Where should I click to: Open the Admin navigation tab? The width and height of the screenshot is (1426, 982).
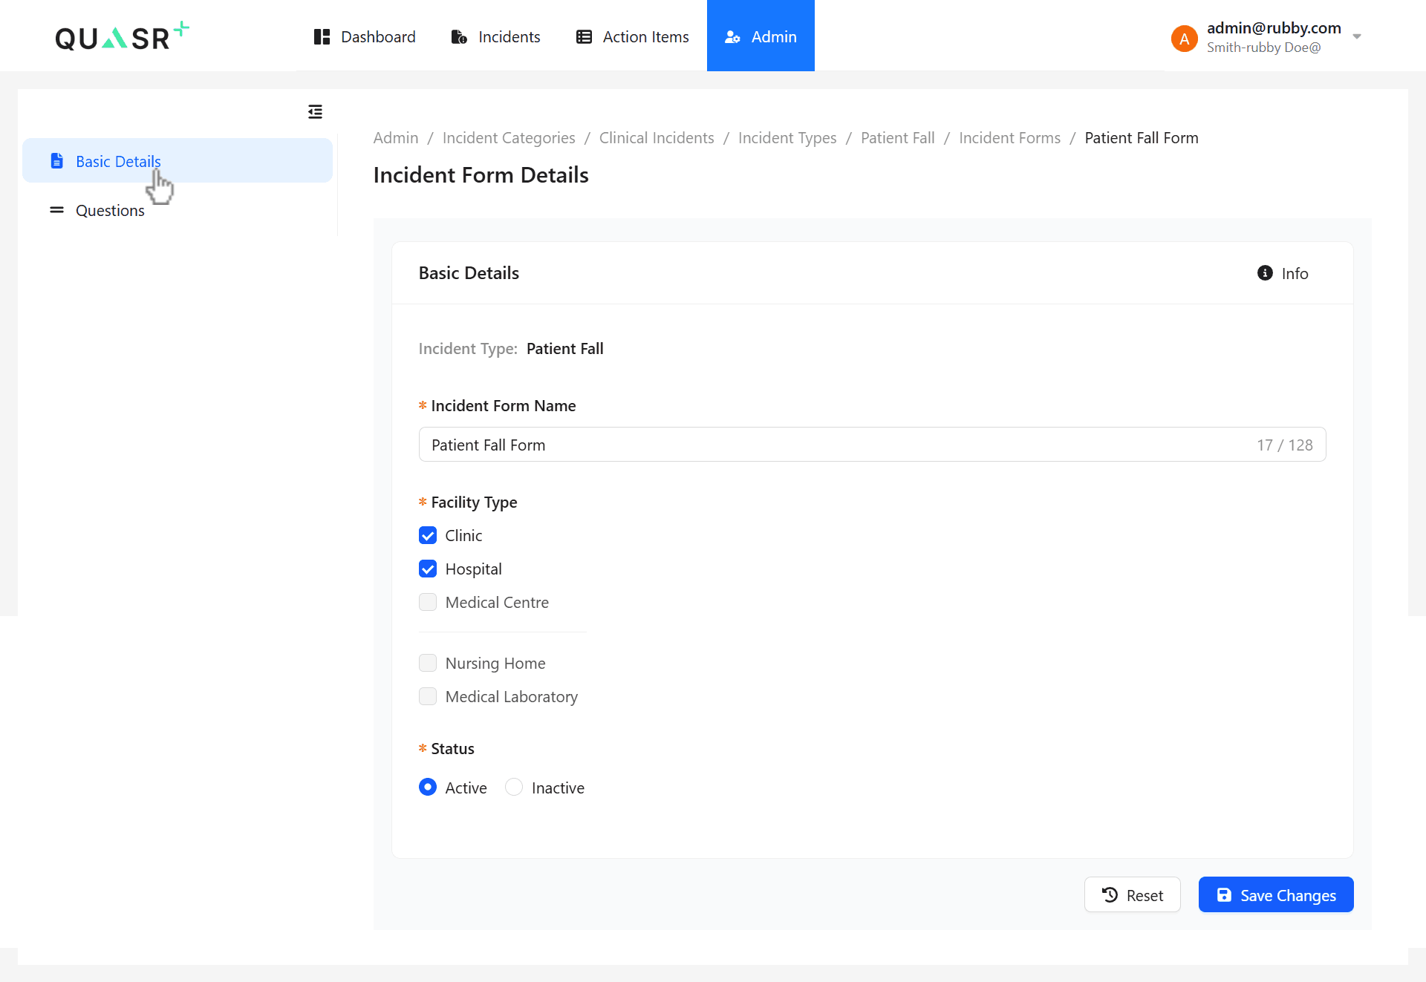(761, 36)
